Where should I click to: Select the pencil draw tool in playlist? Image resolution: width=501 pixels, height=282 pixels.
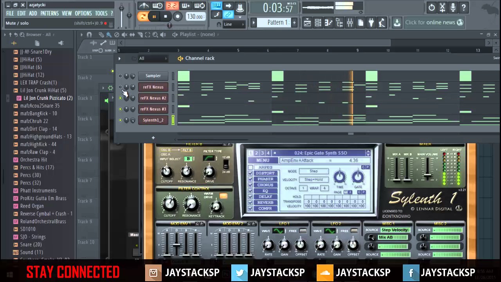tap(101, 34)
